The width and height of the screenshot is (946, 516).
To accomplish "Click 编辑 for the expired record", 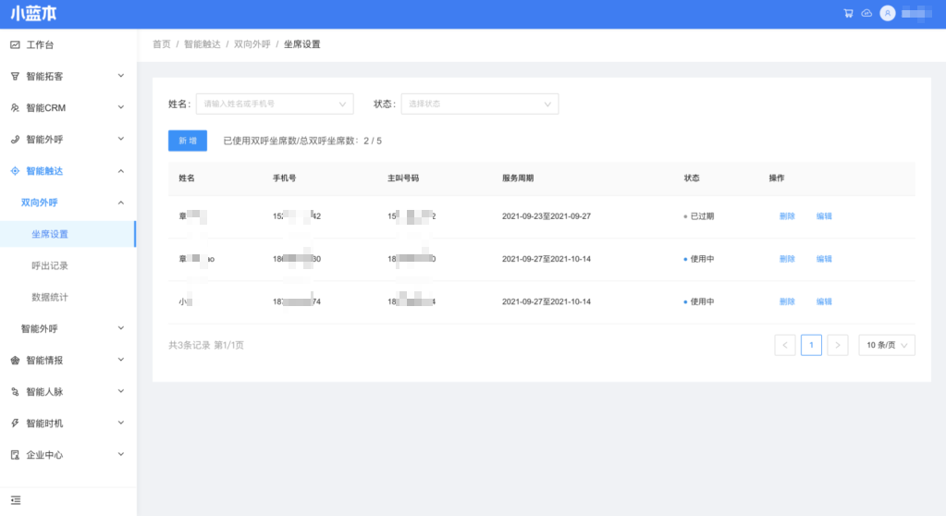I will pyautogui.click(x=824, y=216).
